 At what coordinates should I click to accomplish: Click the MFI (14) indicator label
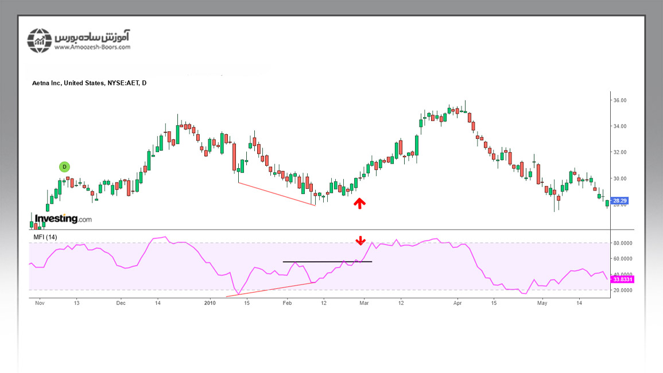(45, 237)
